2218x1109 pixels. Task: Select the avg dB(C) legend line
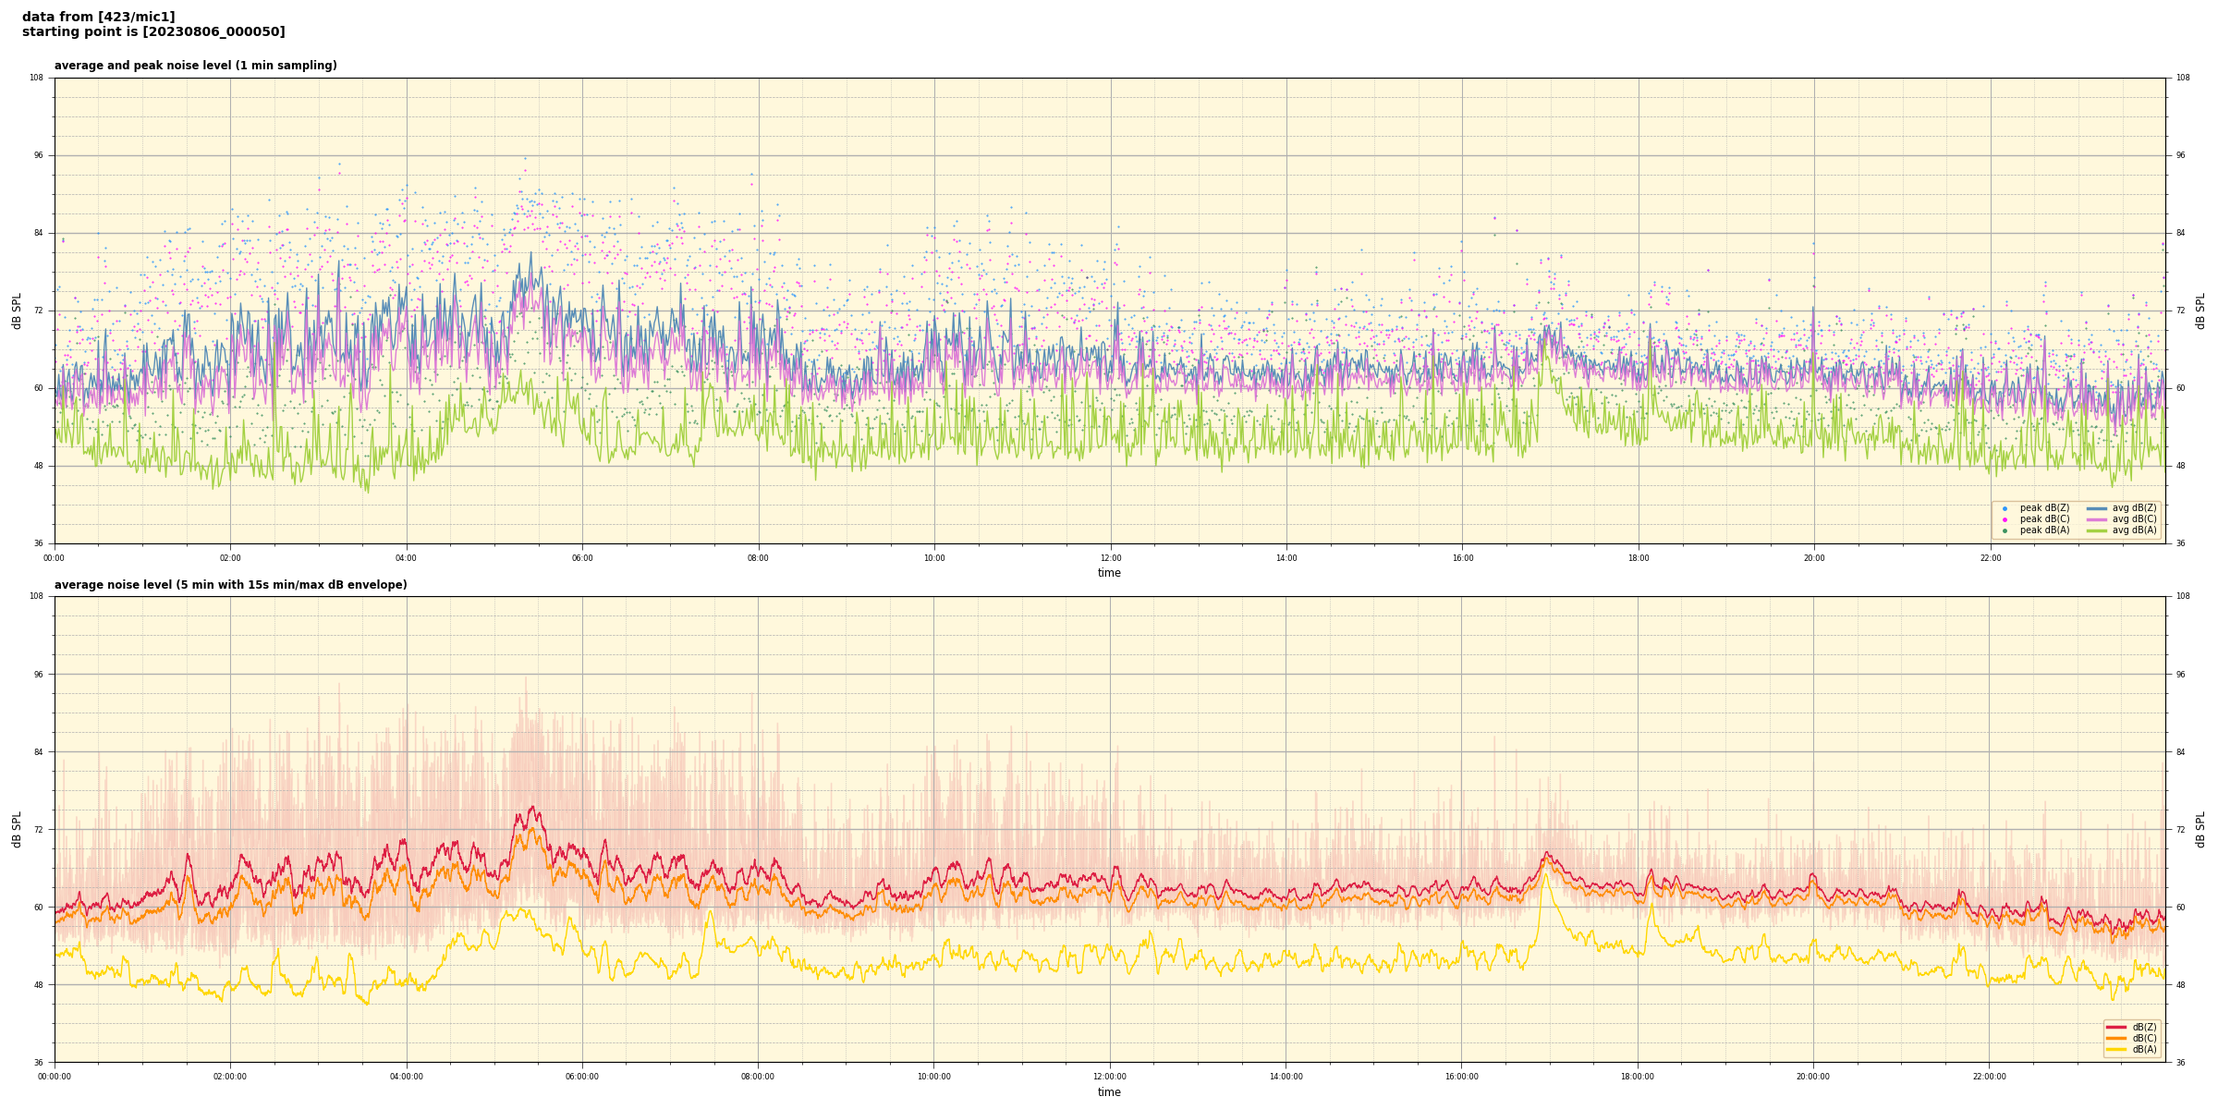[2097, 519]
